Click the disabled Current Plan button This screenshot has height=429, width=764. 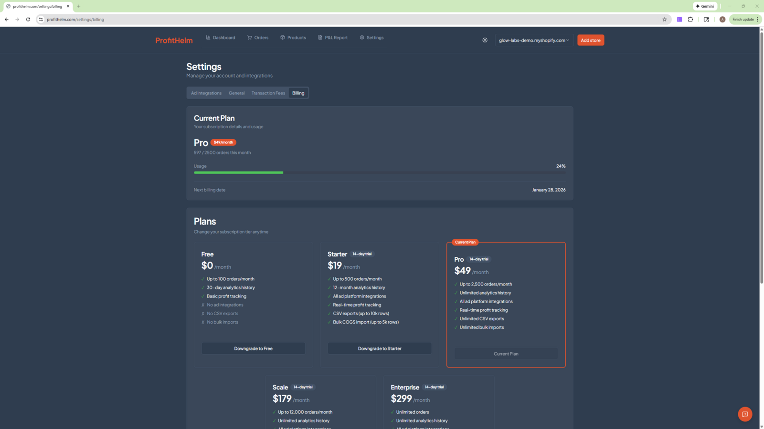tap(506, 354)
